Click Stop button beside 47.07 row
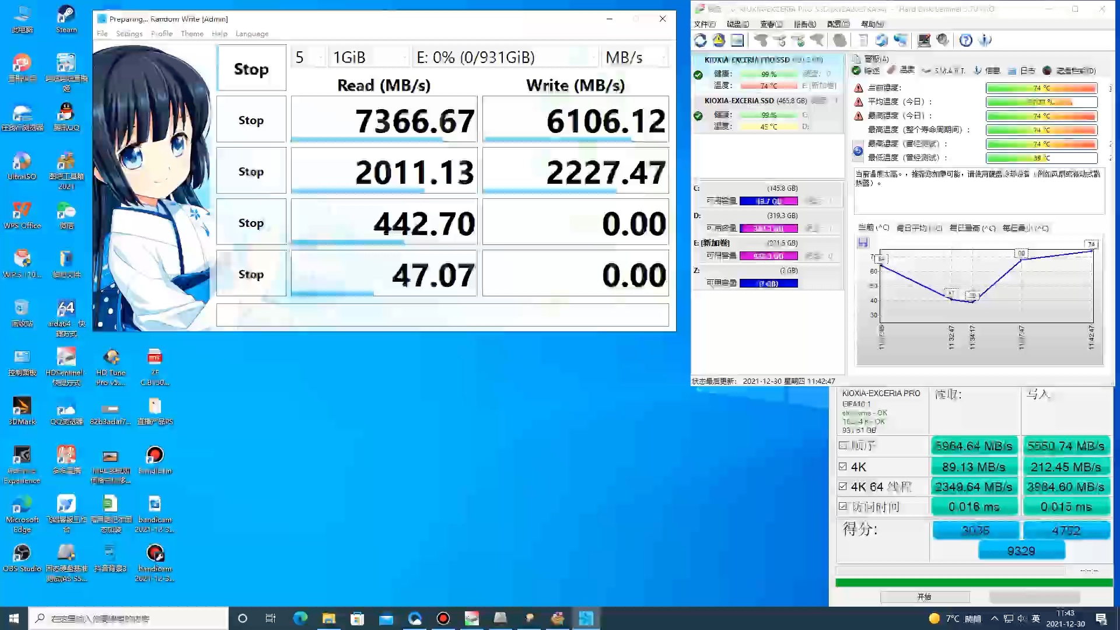 tap(251, 274)
